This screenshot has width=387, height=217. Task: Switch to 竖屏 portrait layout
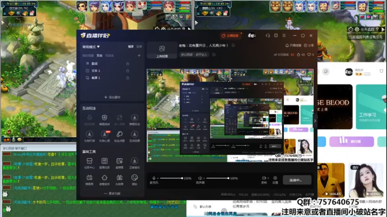(x=139, y=47)
